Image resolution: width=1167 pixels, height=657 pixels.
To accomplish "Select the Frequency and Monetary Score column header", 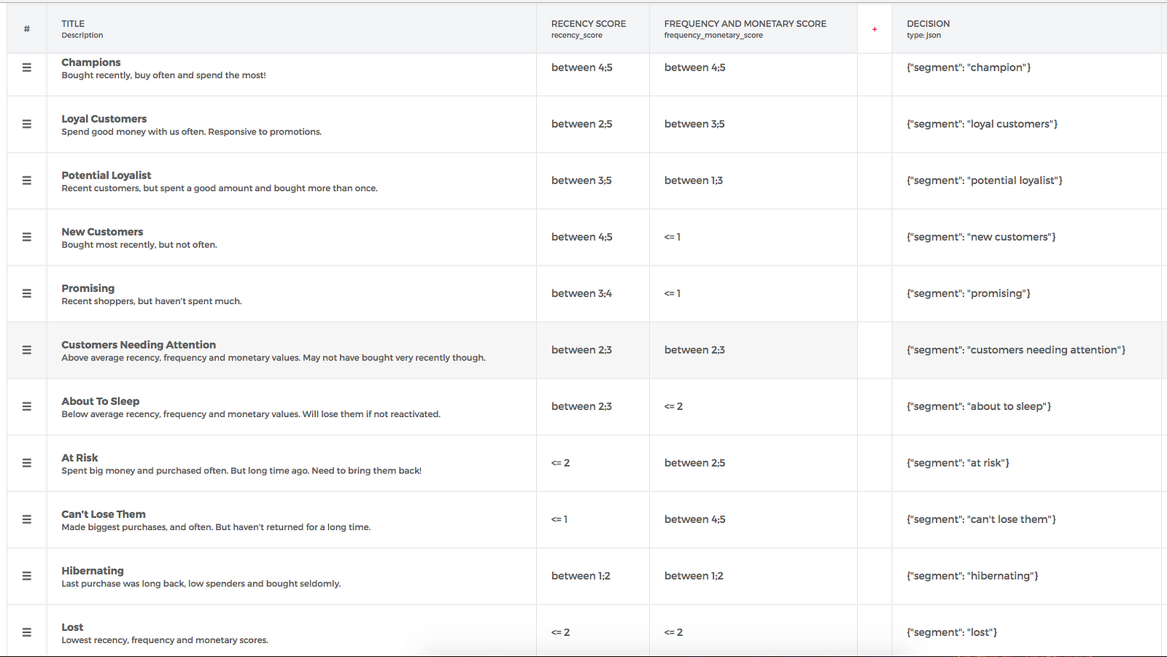I will coord(753,29).
